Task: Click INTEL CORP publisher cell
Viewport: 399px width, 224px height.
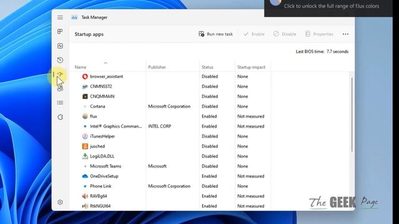Action: point(160,126)
